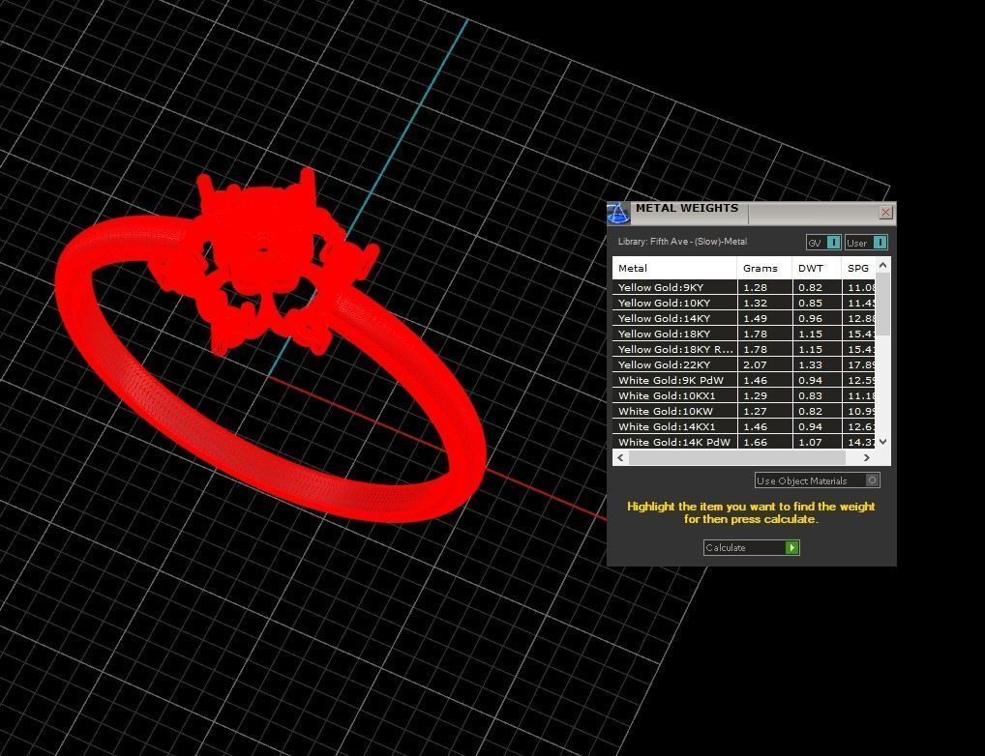Sort by the SPG column header
Viewport: 985px width, 756px height.
point(858,268)
